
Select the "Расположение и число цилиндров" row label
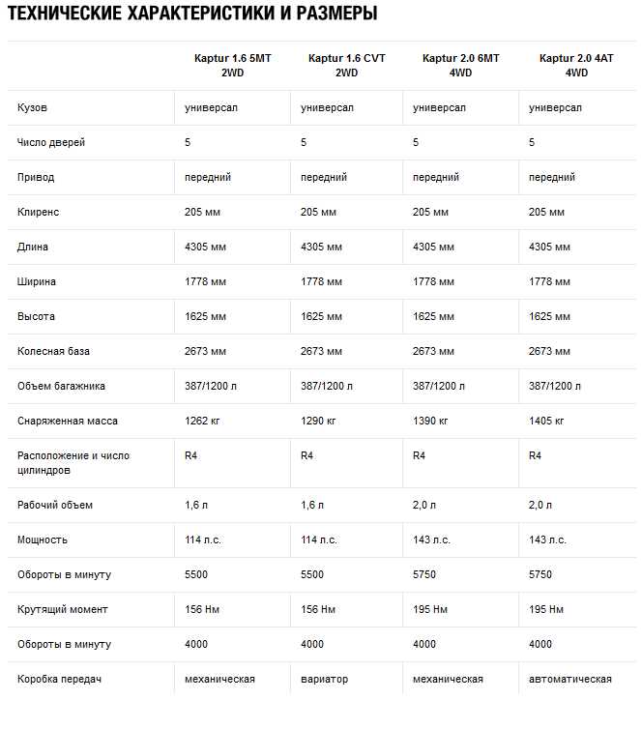[73, 462]
